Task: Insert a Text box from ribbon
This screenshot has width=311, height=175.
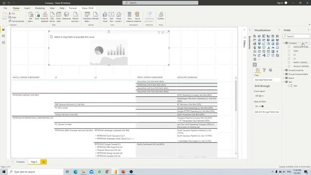Action: point(111,17)
